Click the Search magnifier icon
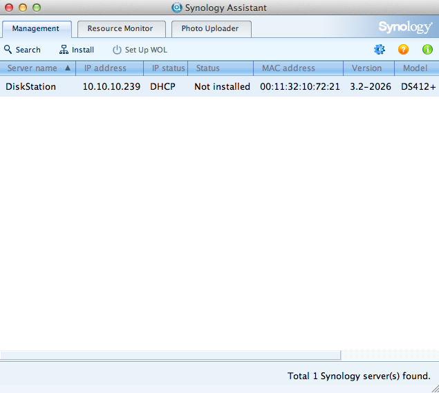Viewport: 439px width, 393px height. pyautogui.click(x=8, y=50)
